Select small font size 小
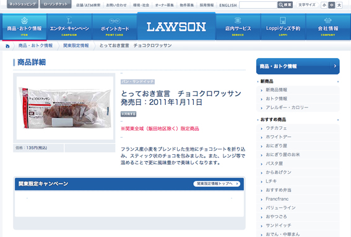Screen dimensions: 351x237 pos(324,5)
